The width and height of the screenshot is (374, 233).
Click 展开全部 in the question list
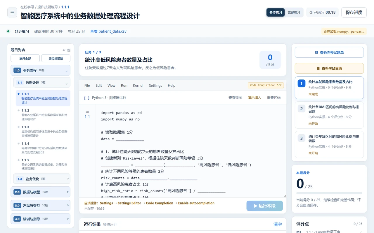coord(25,58)
